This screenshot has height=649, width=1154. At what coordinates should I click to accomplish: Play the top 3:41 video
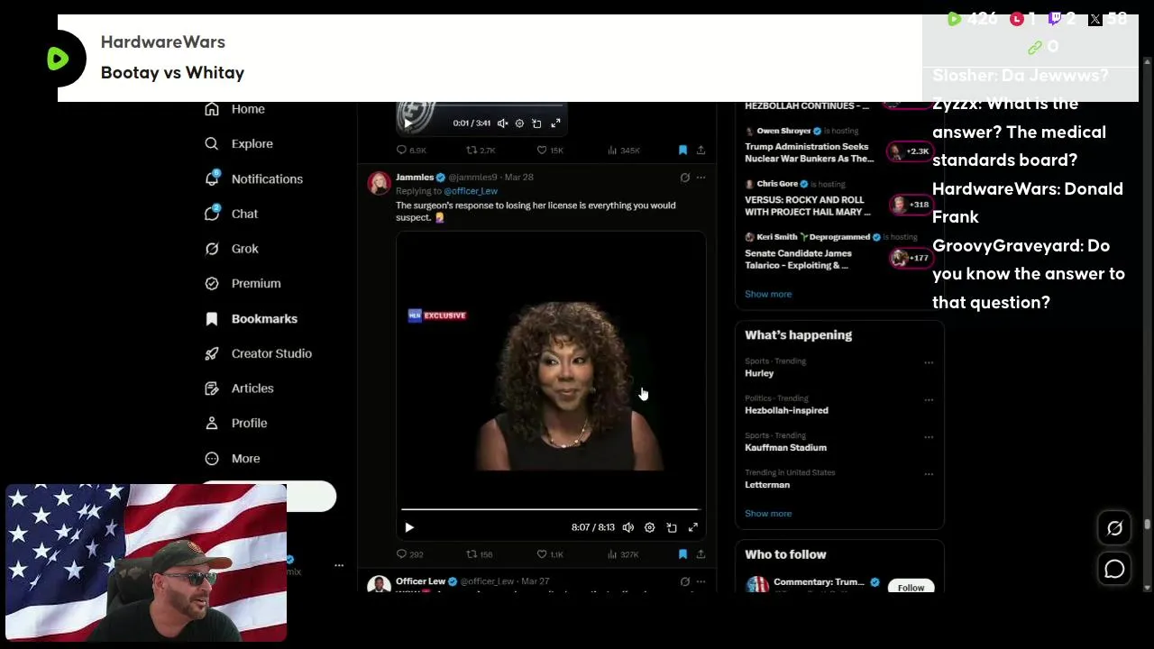click(x=408, y=123)
